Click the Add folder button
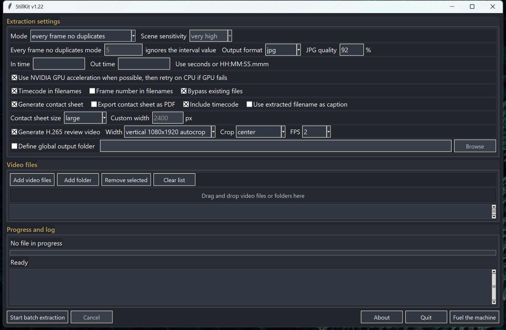 (78, 180)
